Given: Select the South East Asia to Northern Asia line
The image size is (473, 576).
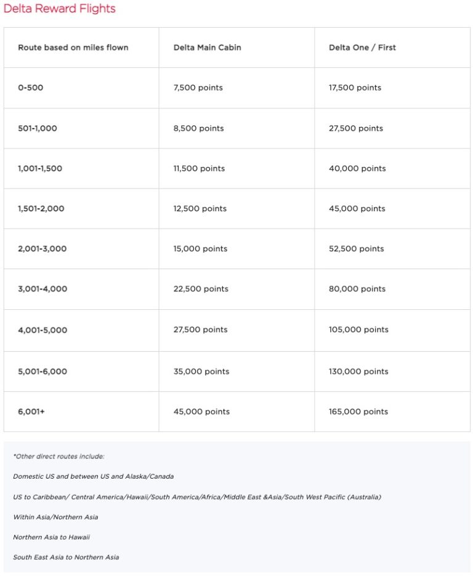Looking at the screenshot, I should [66, 557].
